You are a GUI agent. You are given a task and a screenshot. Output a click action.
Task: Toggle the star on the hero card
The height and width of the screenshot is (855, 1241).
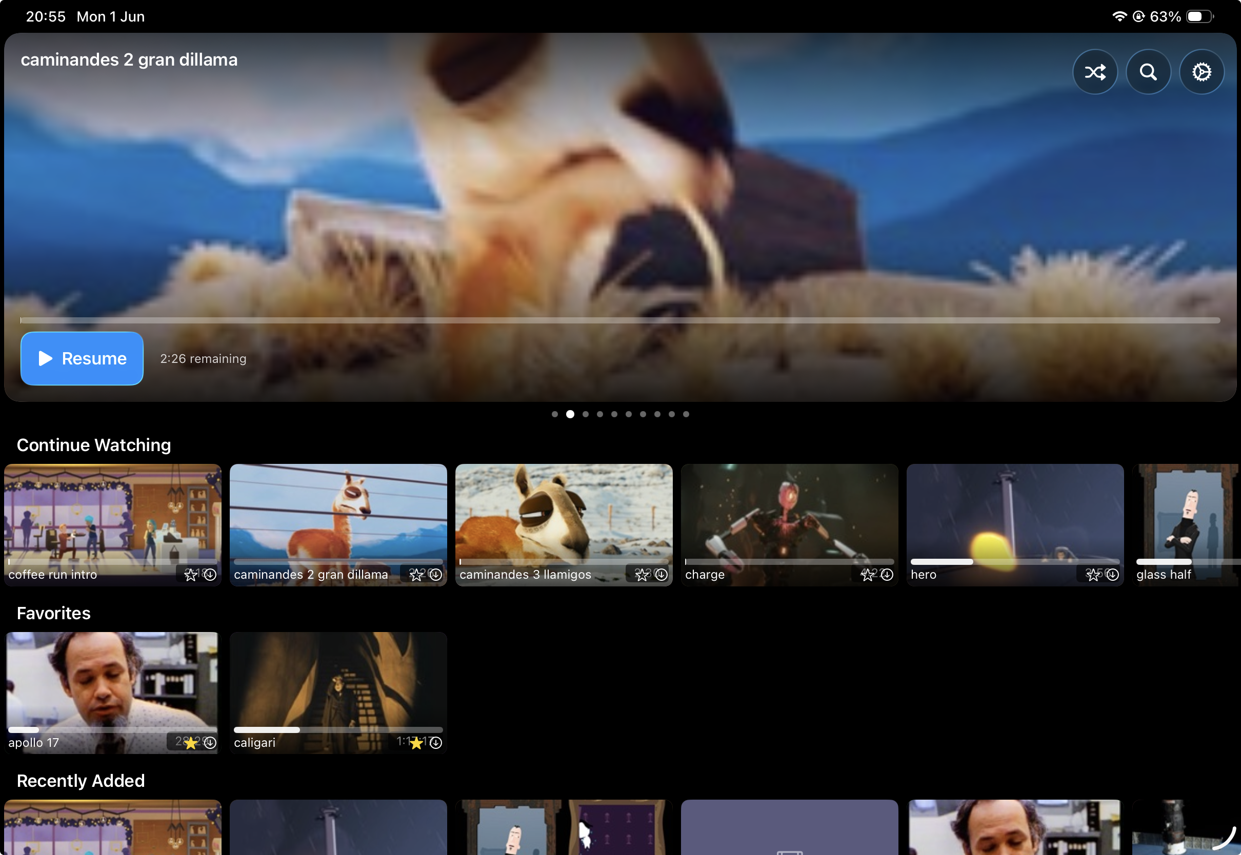pyautogui.click(x=1093, y=575)
